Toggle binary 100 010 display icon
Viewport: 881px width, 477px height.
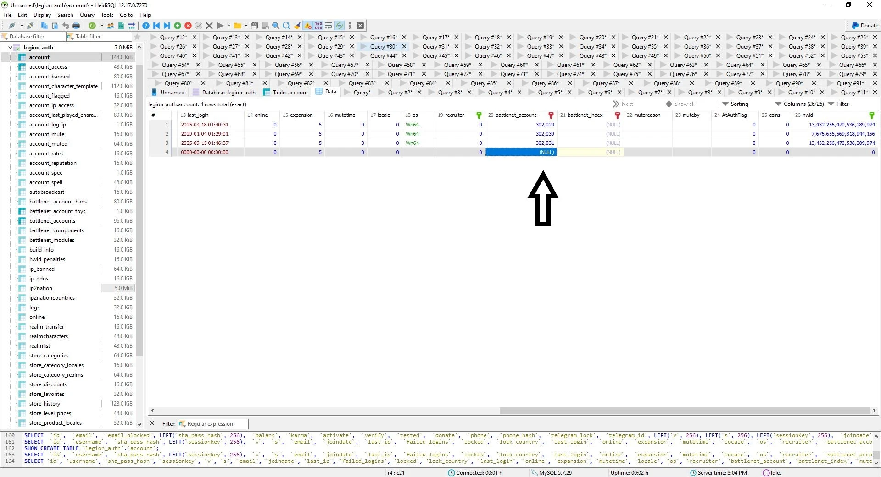(x=318, y=26)
